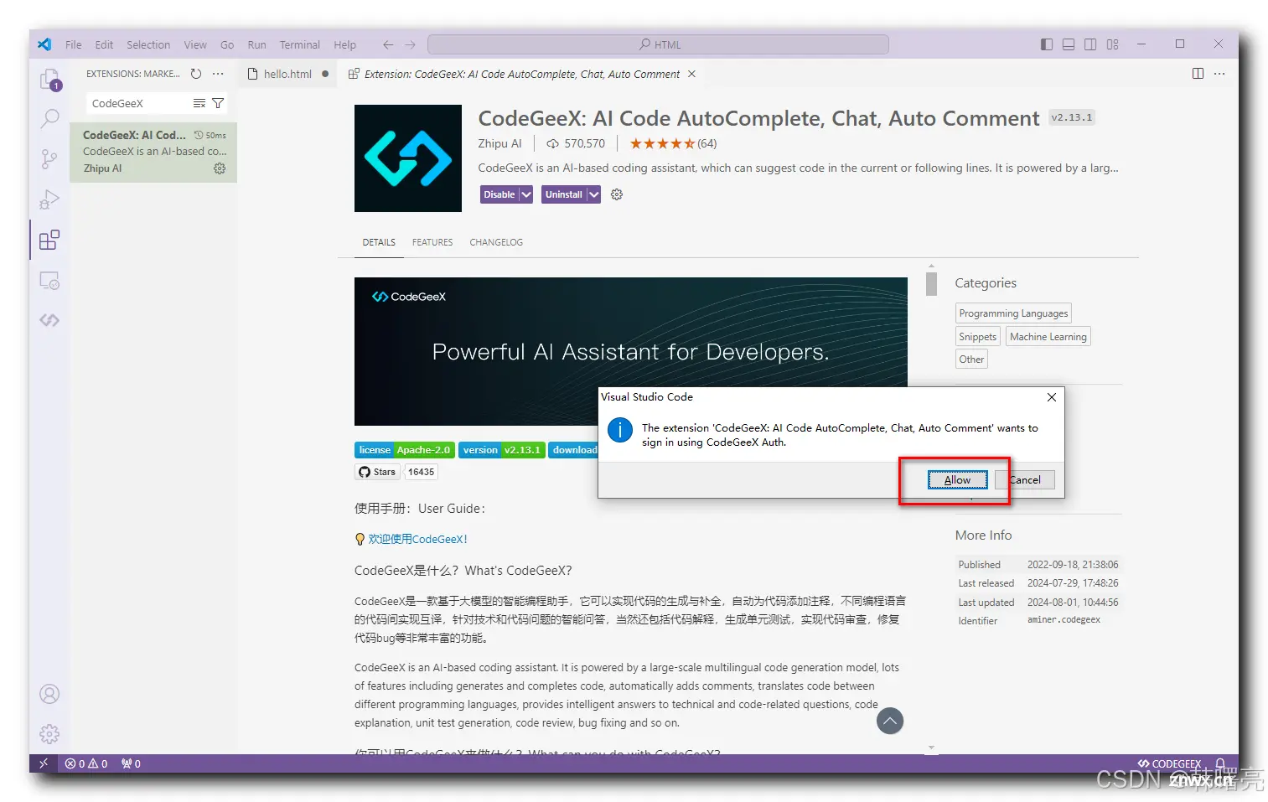Click the Uninstall extension button
1268x802 pixels.
564,194
